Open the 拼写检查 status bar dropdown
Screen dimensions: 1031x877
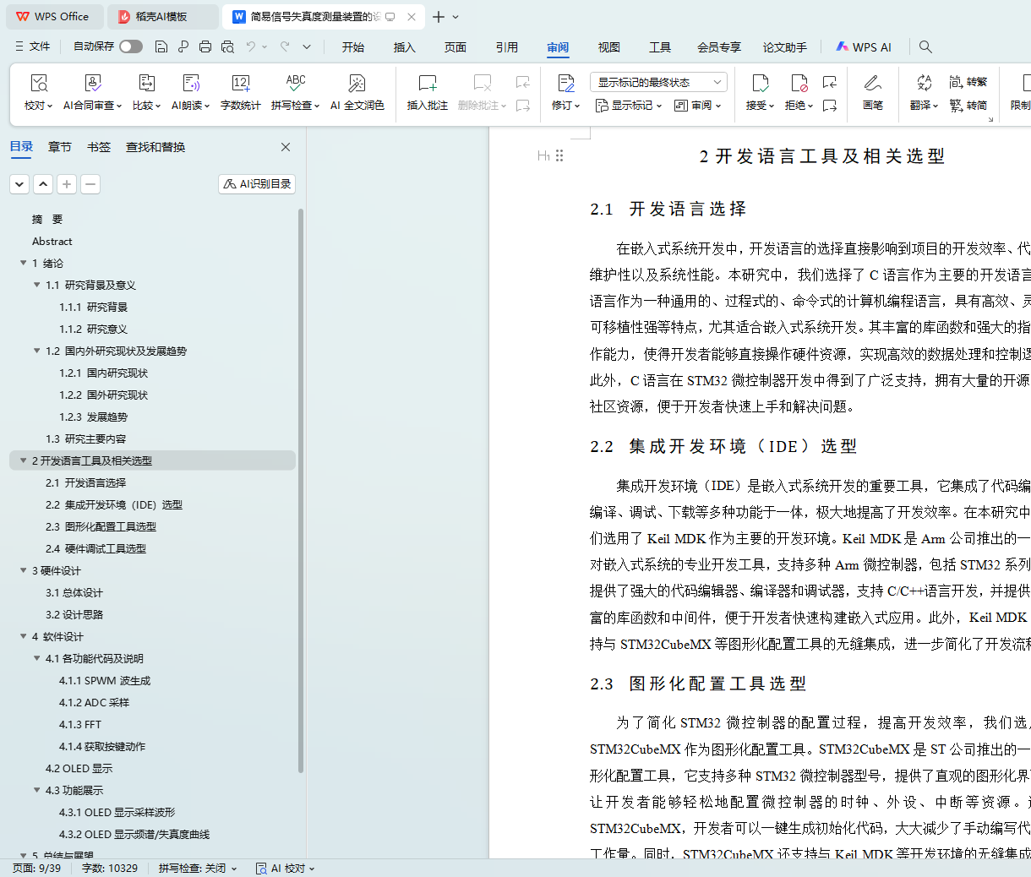coord(198,868)
